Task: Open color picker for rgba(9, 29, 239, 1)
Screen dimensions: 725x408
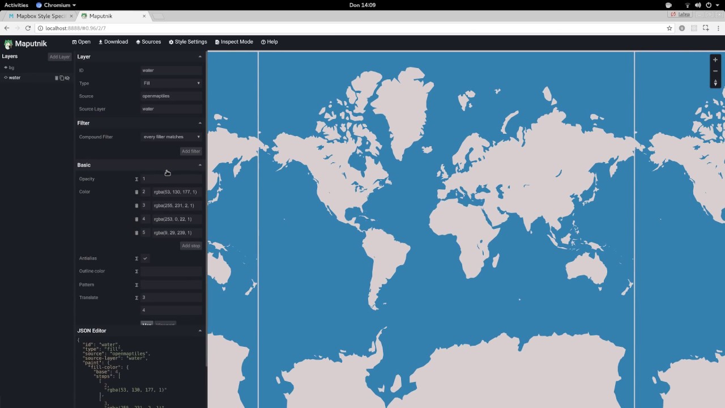Action: point(177,233)
